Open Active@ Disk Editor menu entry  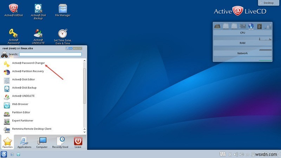(x=42, y=80)
